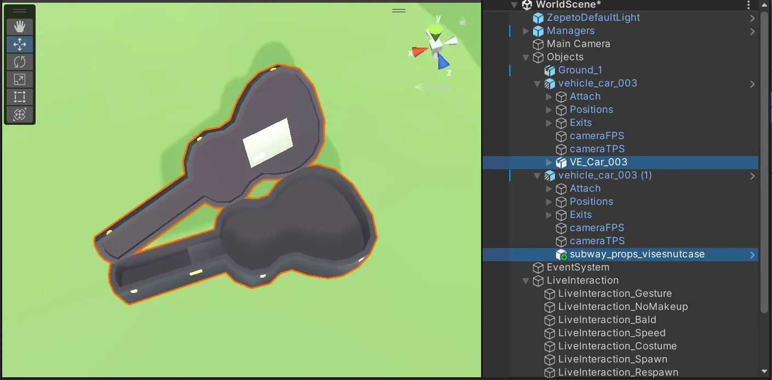Pick the Rect transform tool
Screen dimensions: 772x380
tap(20, 97)
